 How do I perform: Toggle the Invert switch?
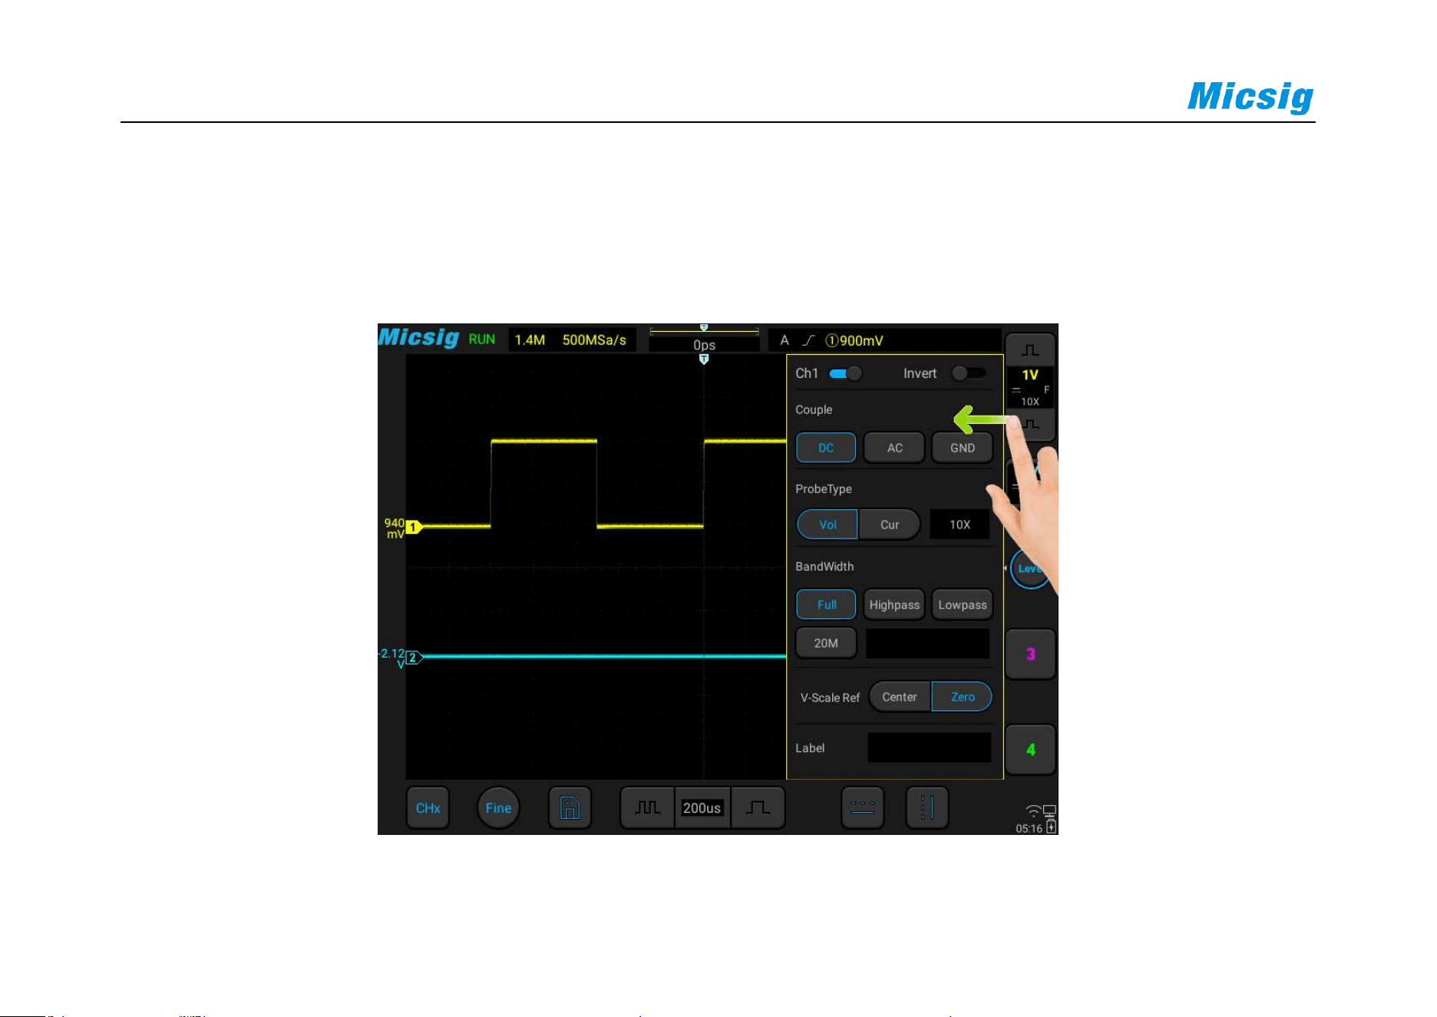click(x=968, y=373)
